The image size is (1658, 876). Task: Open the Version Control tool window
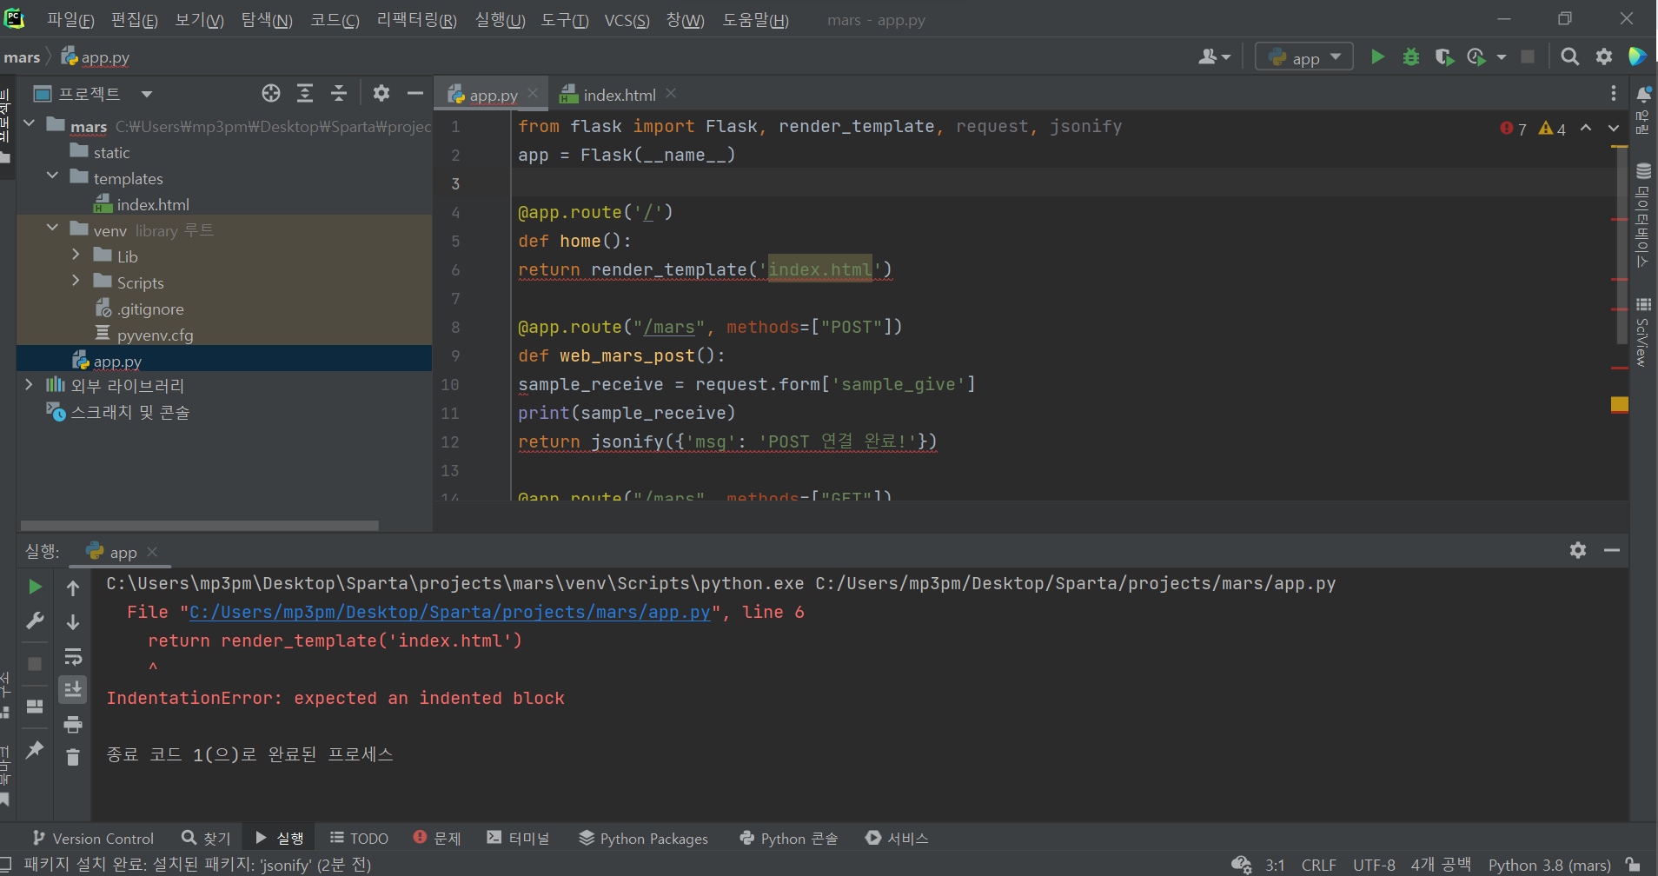pos(93,838)
